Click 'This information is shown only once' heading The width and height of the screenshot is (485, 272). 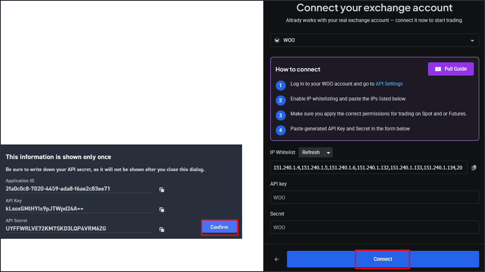[59, 157]
